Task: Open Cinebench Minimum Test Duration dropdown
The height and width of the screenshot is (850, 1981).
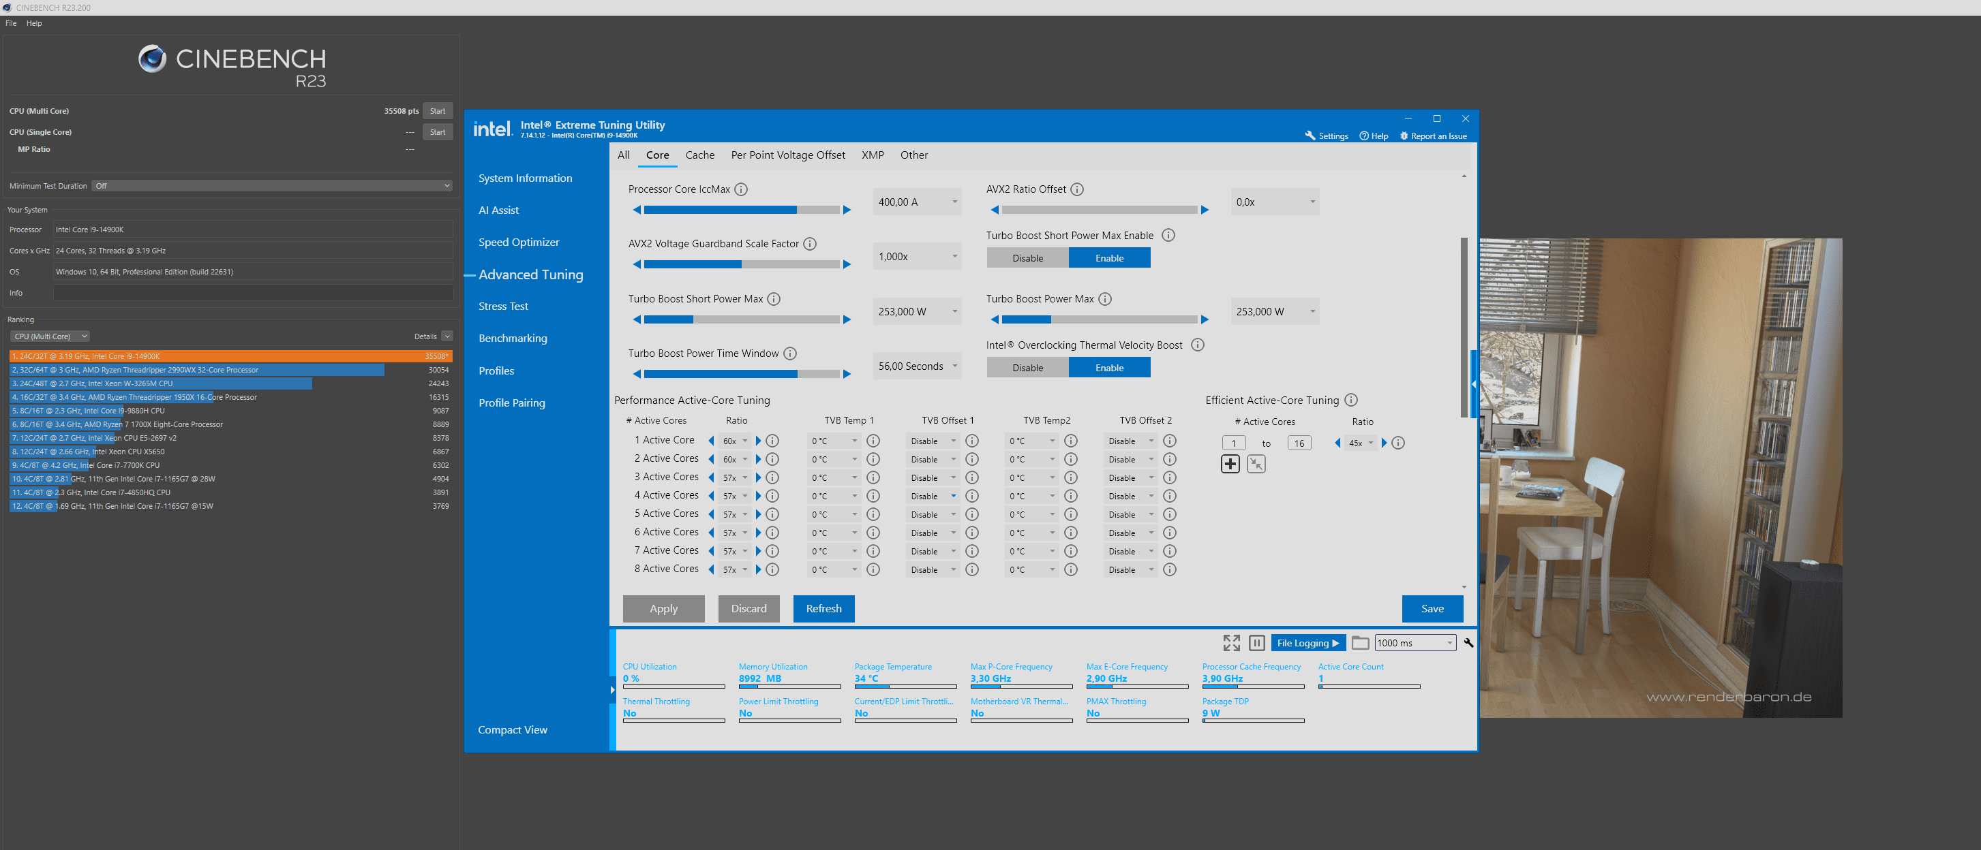Action: [x=271, y=186]
